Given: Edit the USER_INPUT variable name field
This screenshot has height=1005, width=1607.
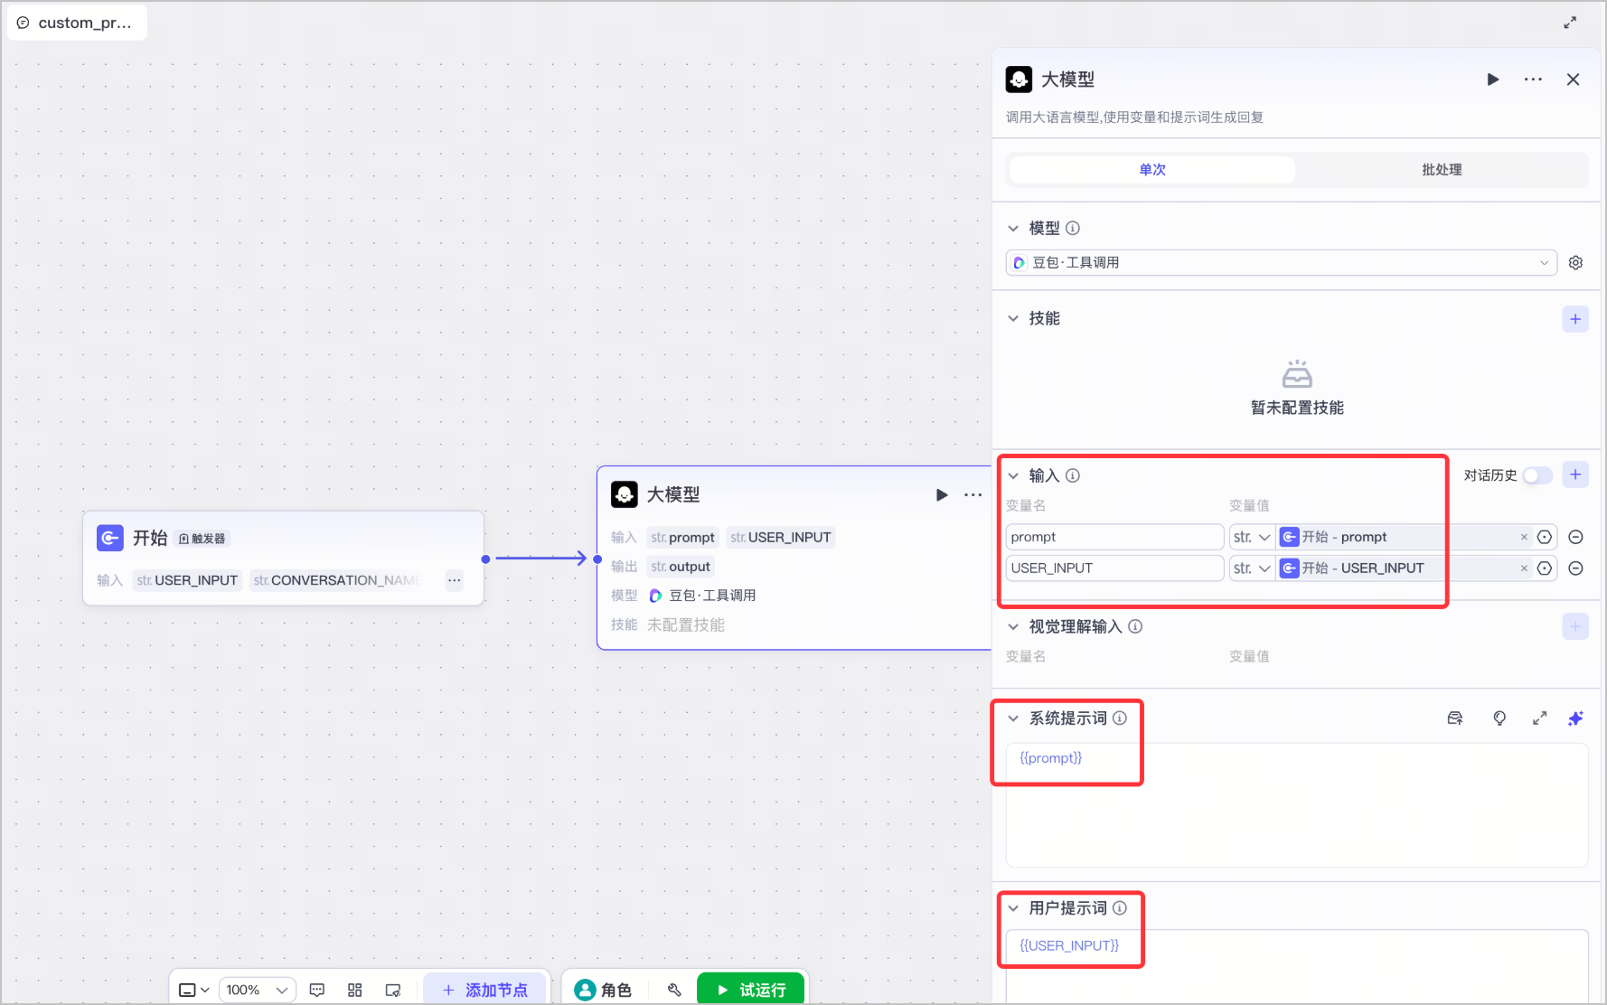Looking at the screenshot, I should (x=1114, y=568).
